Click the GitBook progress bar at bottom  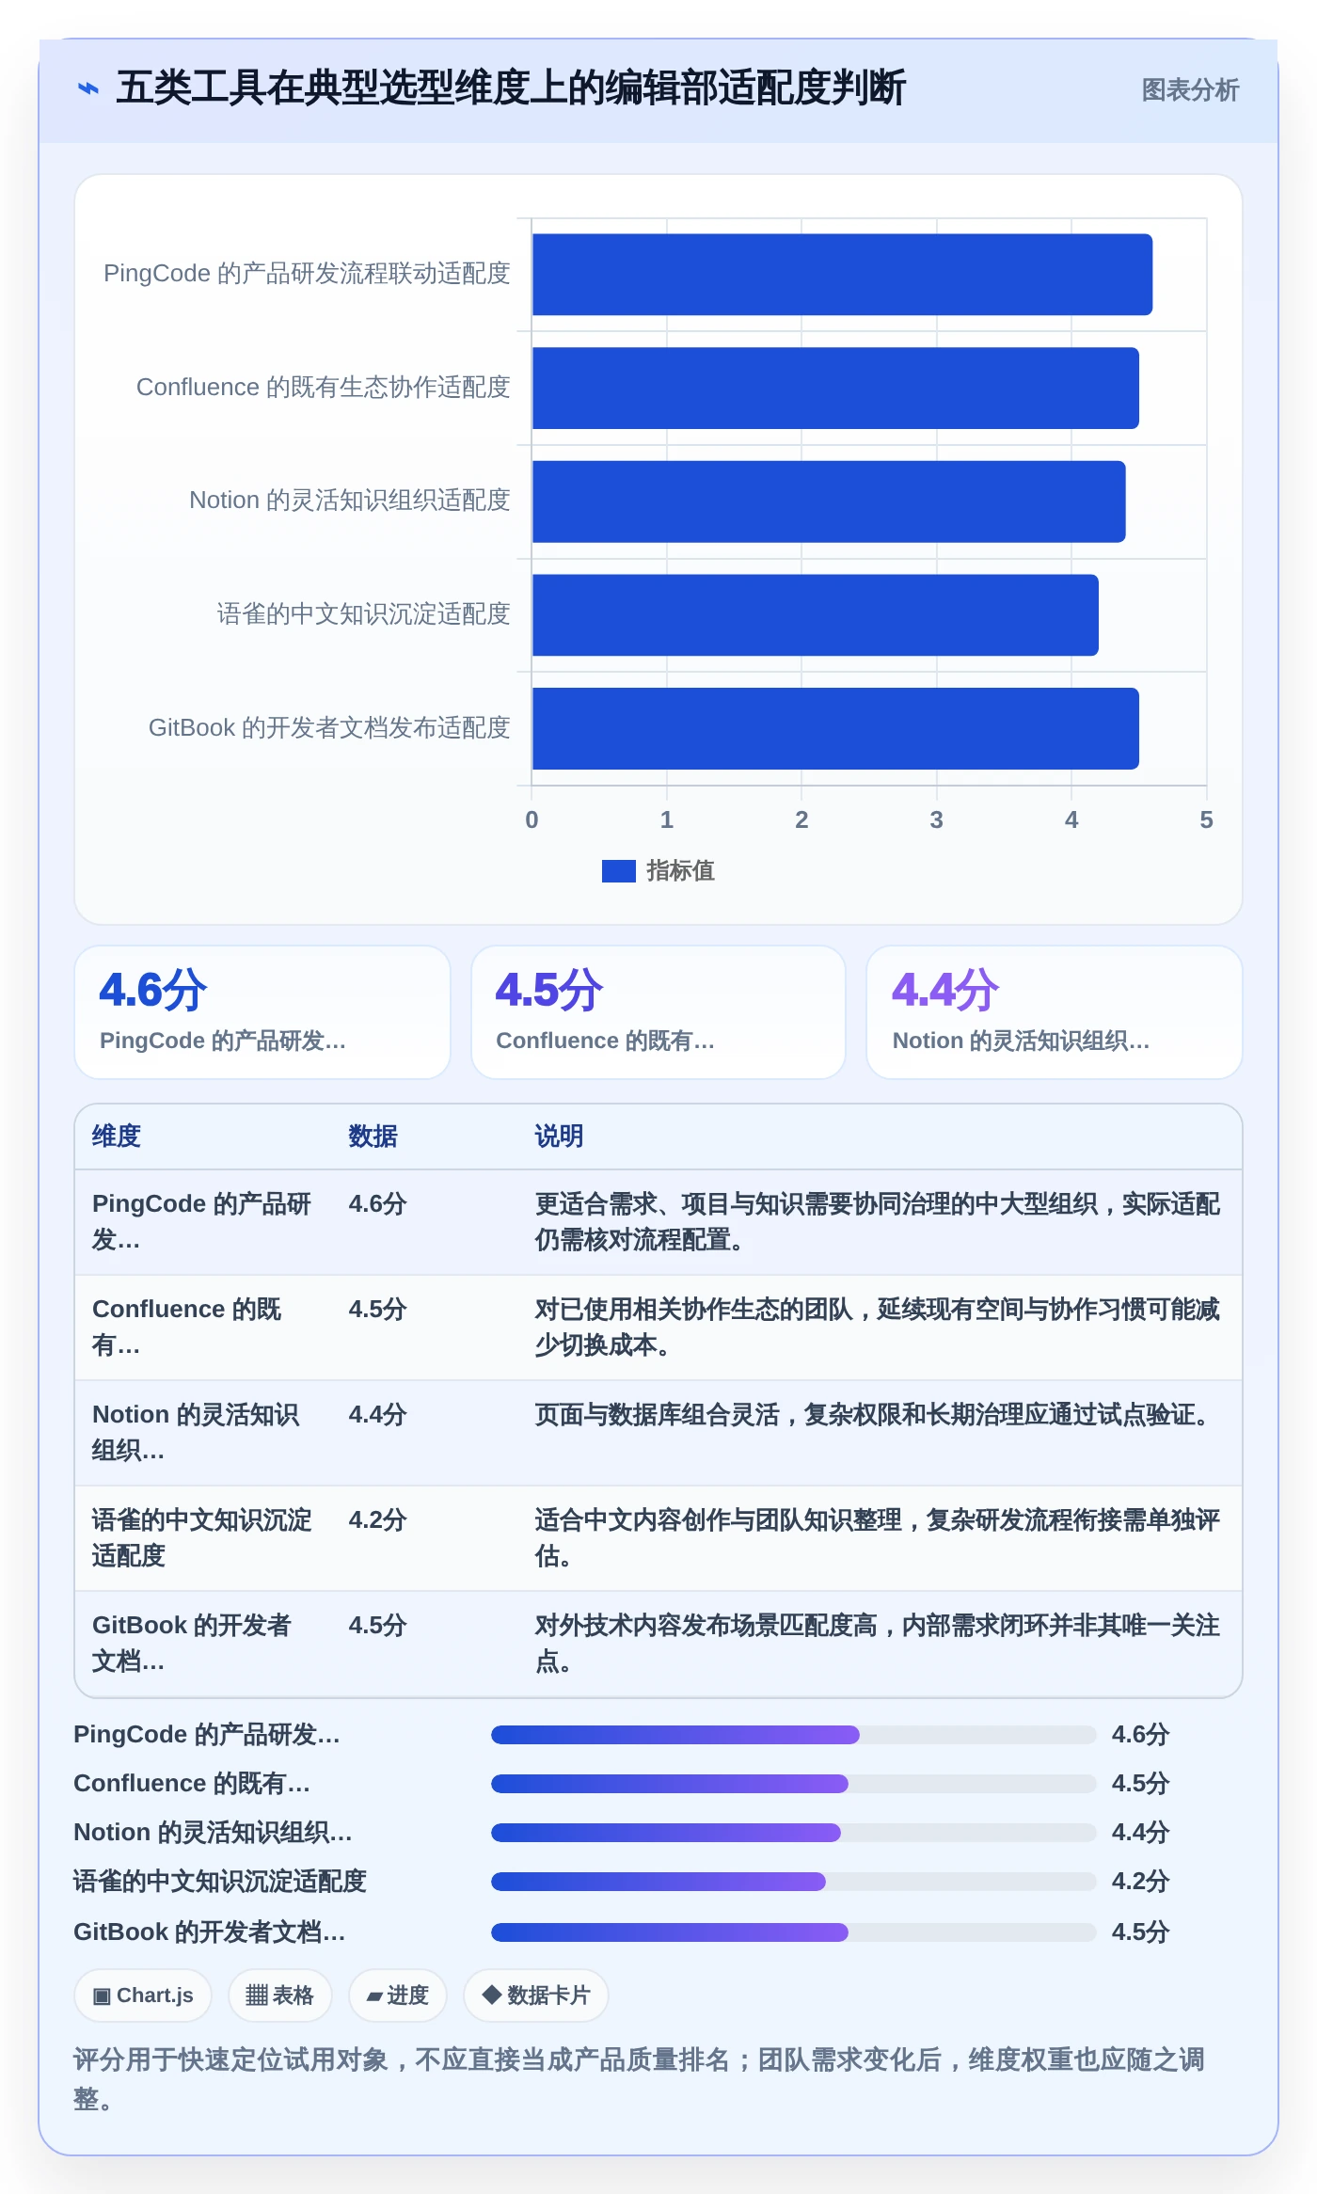(794, 1932)
